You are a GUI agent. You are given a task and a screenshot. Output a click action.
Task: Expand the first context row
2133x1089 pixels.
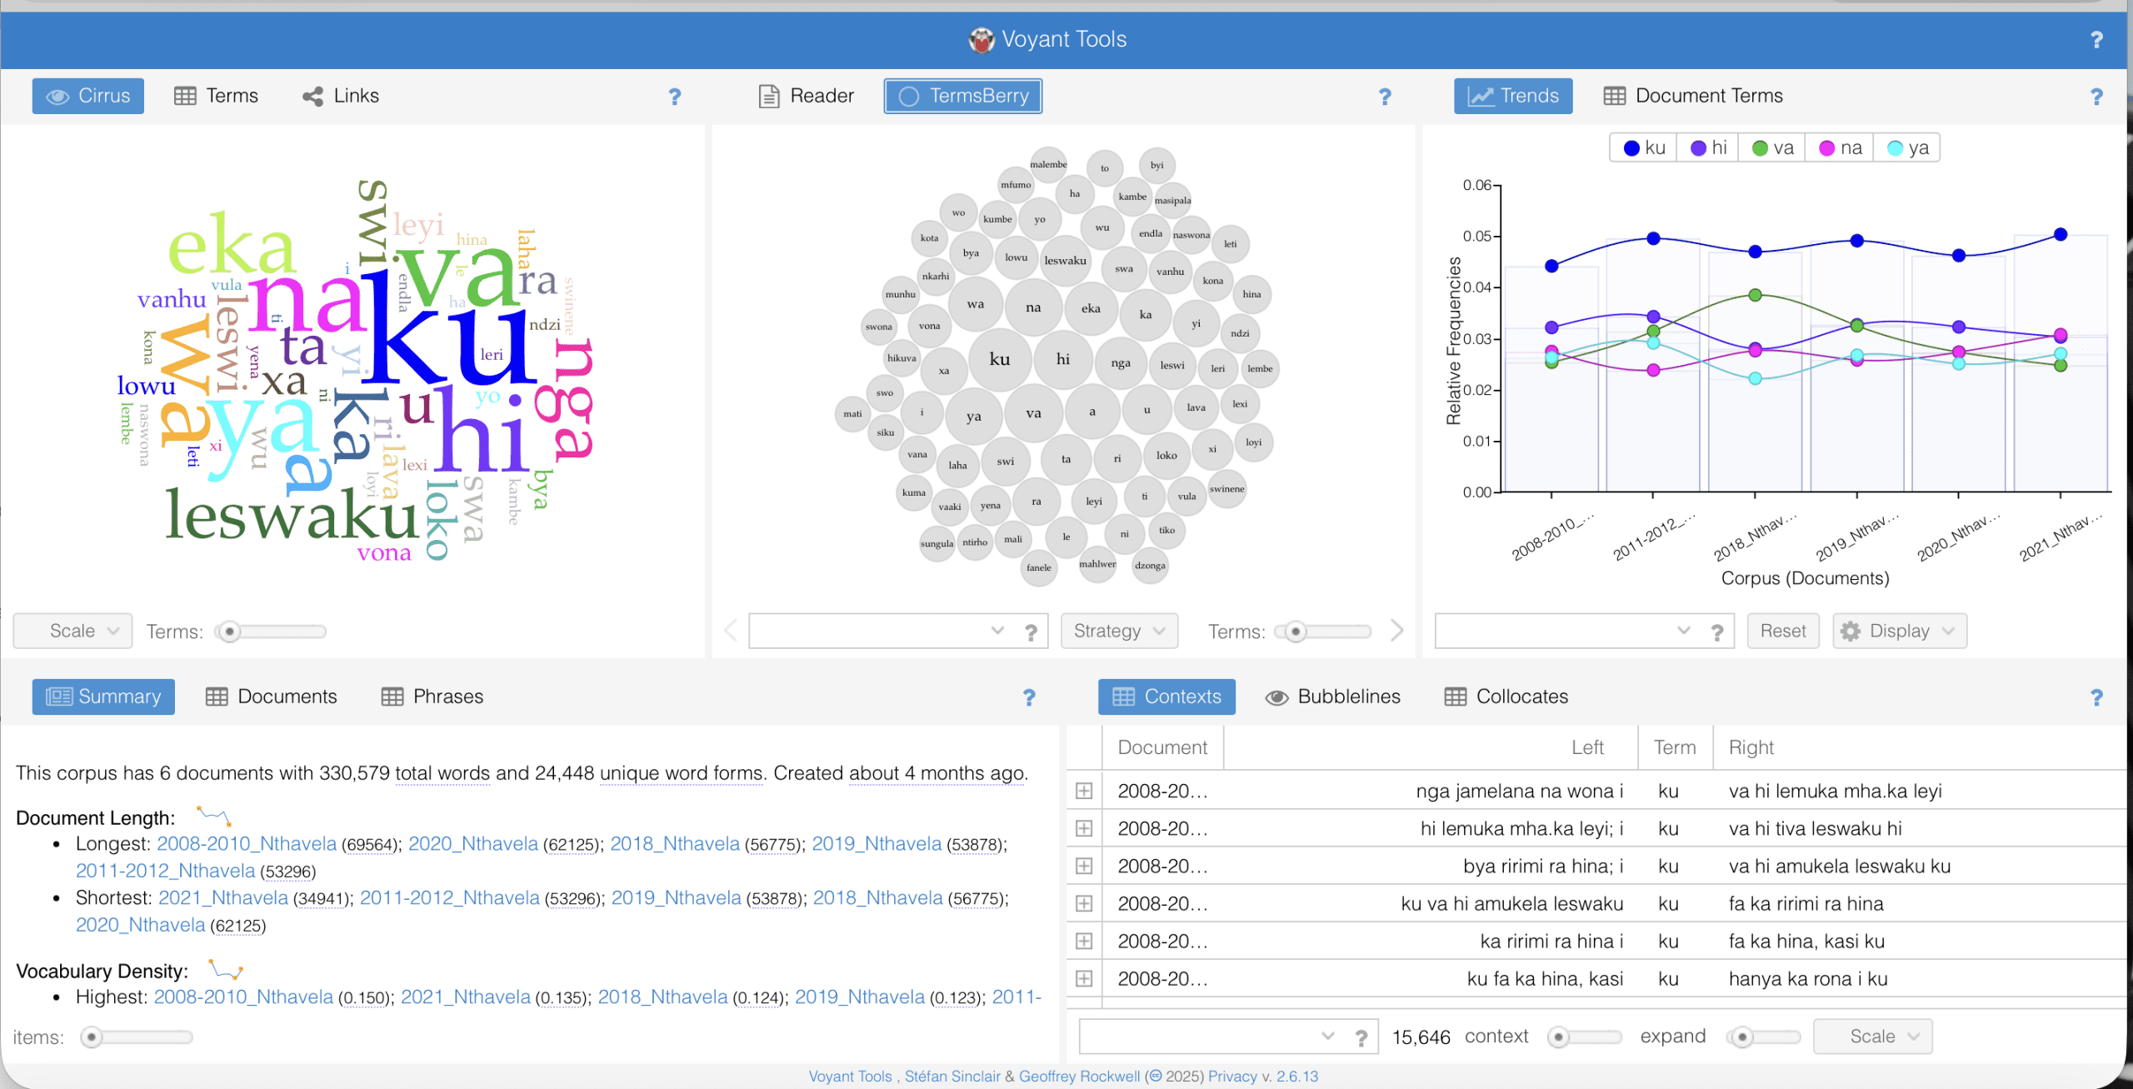(x=1084, y=791)
